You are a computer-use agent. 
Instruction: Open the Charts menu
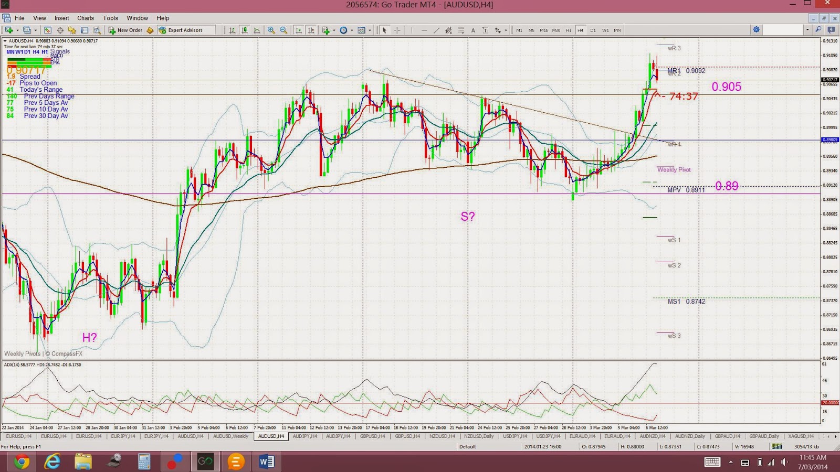point(85,17)
